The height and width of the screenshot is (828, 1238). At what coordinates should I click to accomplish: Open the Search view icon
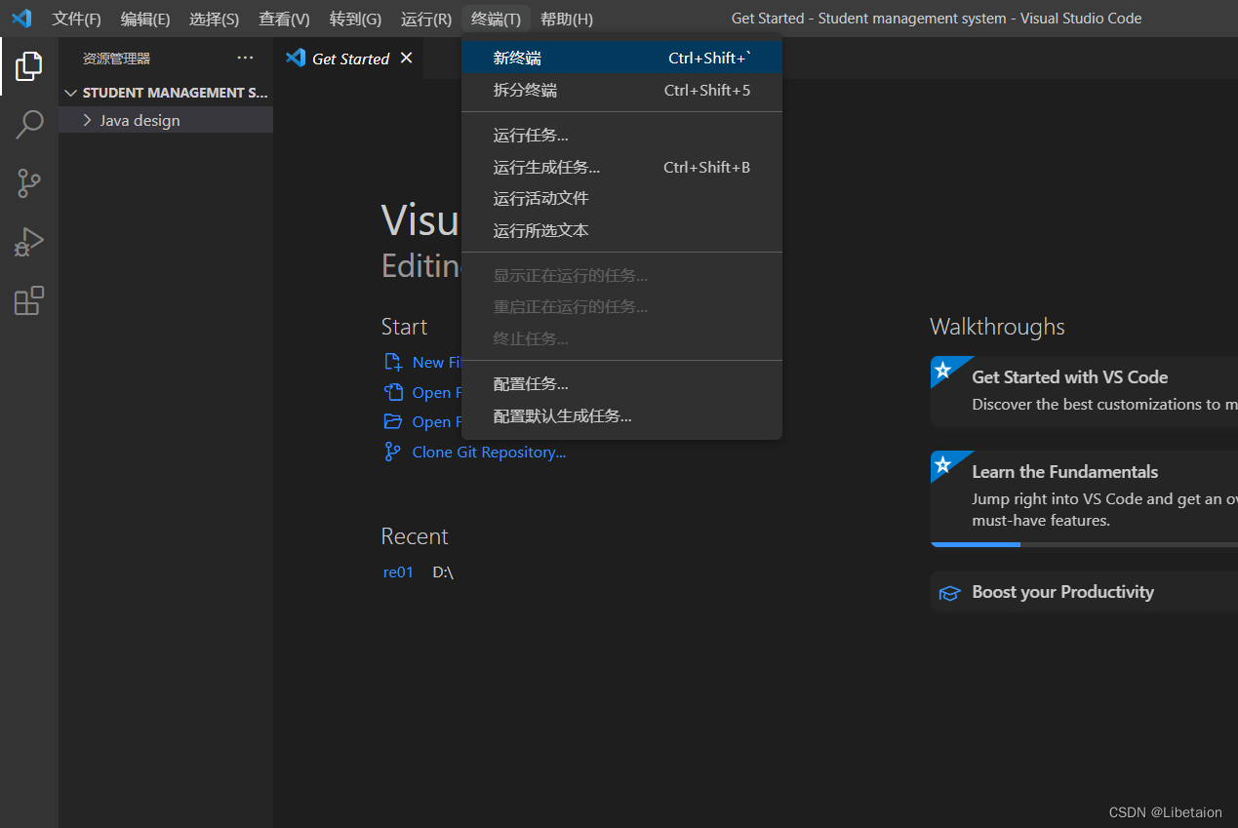point(29,124)
